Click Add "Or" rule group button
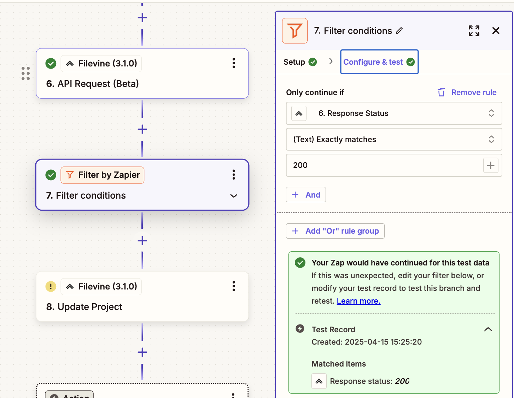 (335, 231)
